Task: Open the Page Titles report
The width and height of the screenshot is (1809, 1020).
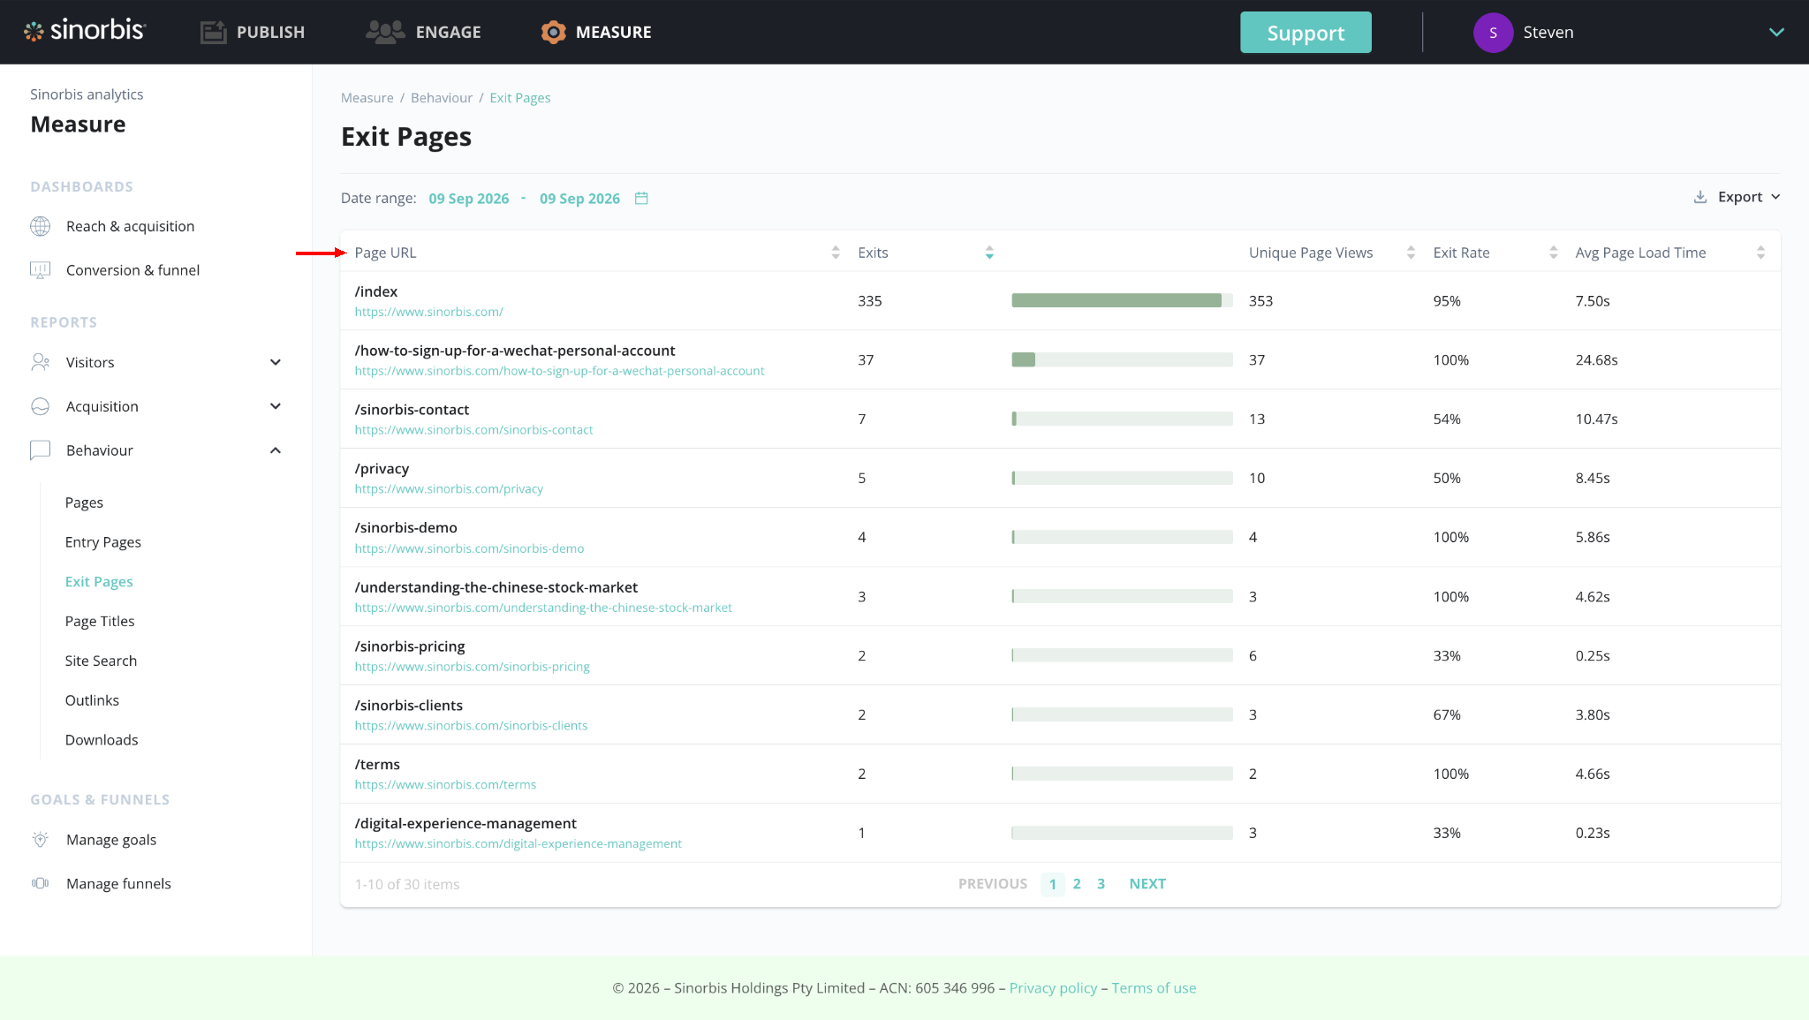Action: (100, 622)
